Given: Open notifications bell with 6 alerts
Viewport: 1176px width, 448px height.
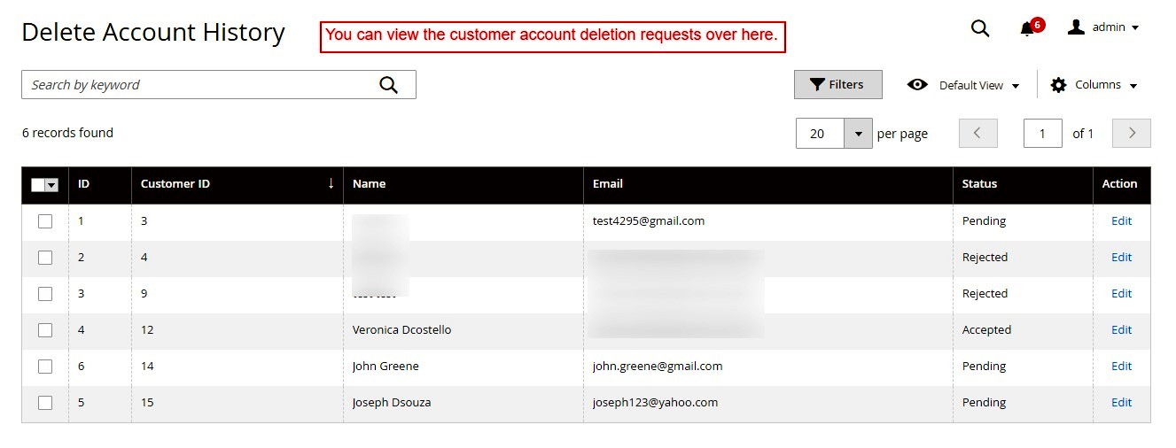Looking at the screenshot, I should 1027,28.
